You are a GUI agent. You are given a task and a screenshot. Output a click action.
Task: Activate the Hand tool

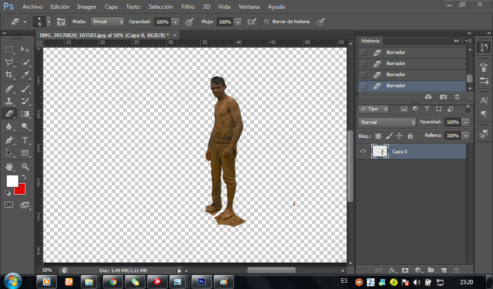coord(9,167)
